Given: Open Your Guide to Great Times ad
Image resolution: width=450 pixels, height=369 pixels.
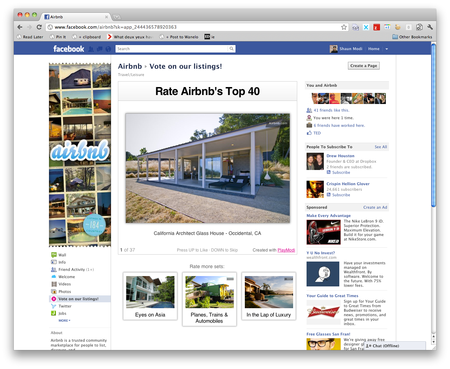Looking at the screenshot, I should click(x=332, y=296).
